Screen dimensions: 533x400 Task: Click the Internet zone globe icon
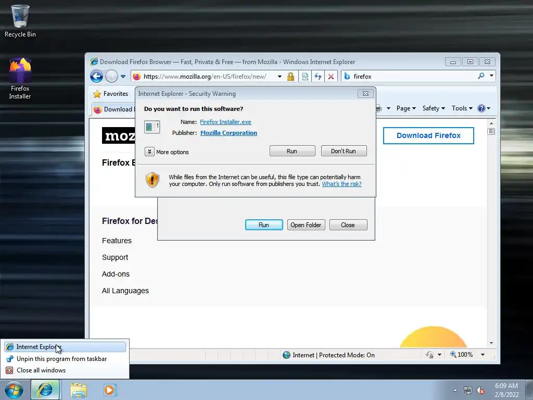coord(287,355)
